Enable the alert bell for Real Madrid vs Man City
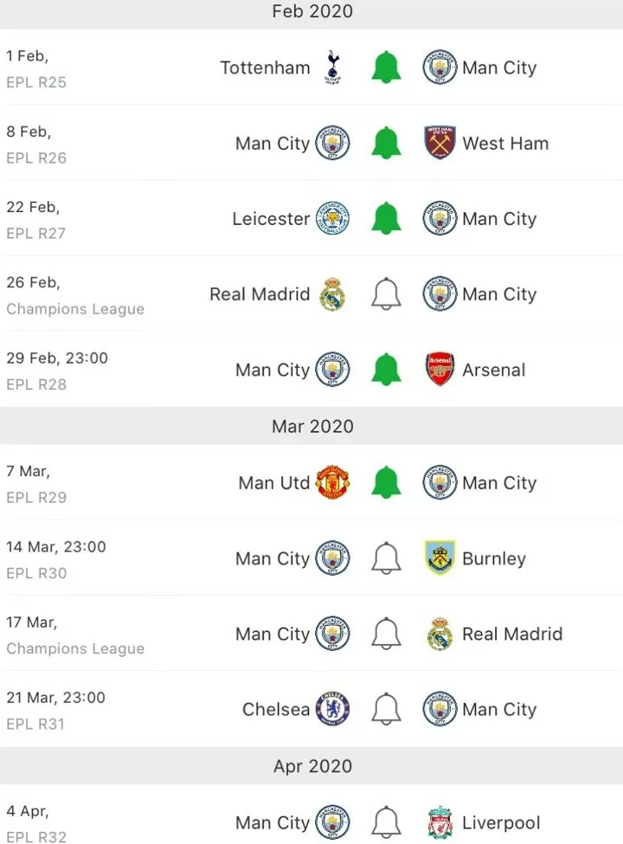This screenshot has height=844, width=623. [x=386, y=294]
